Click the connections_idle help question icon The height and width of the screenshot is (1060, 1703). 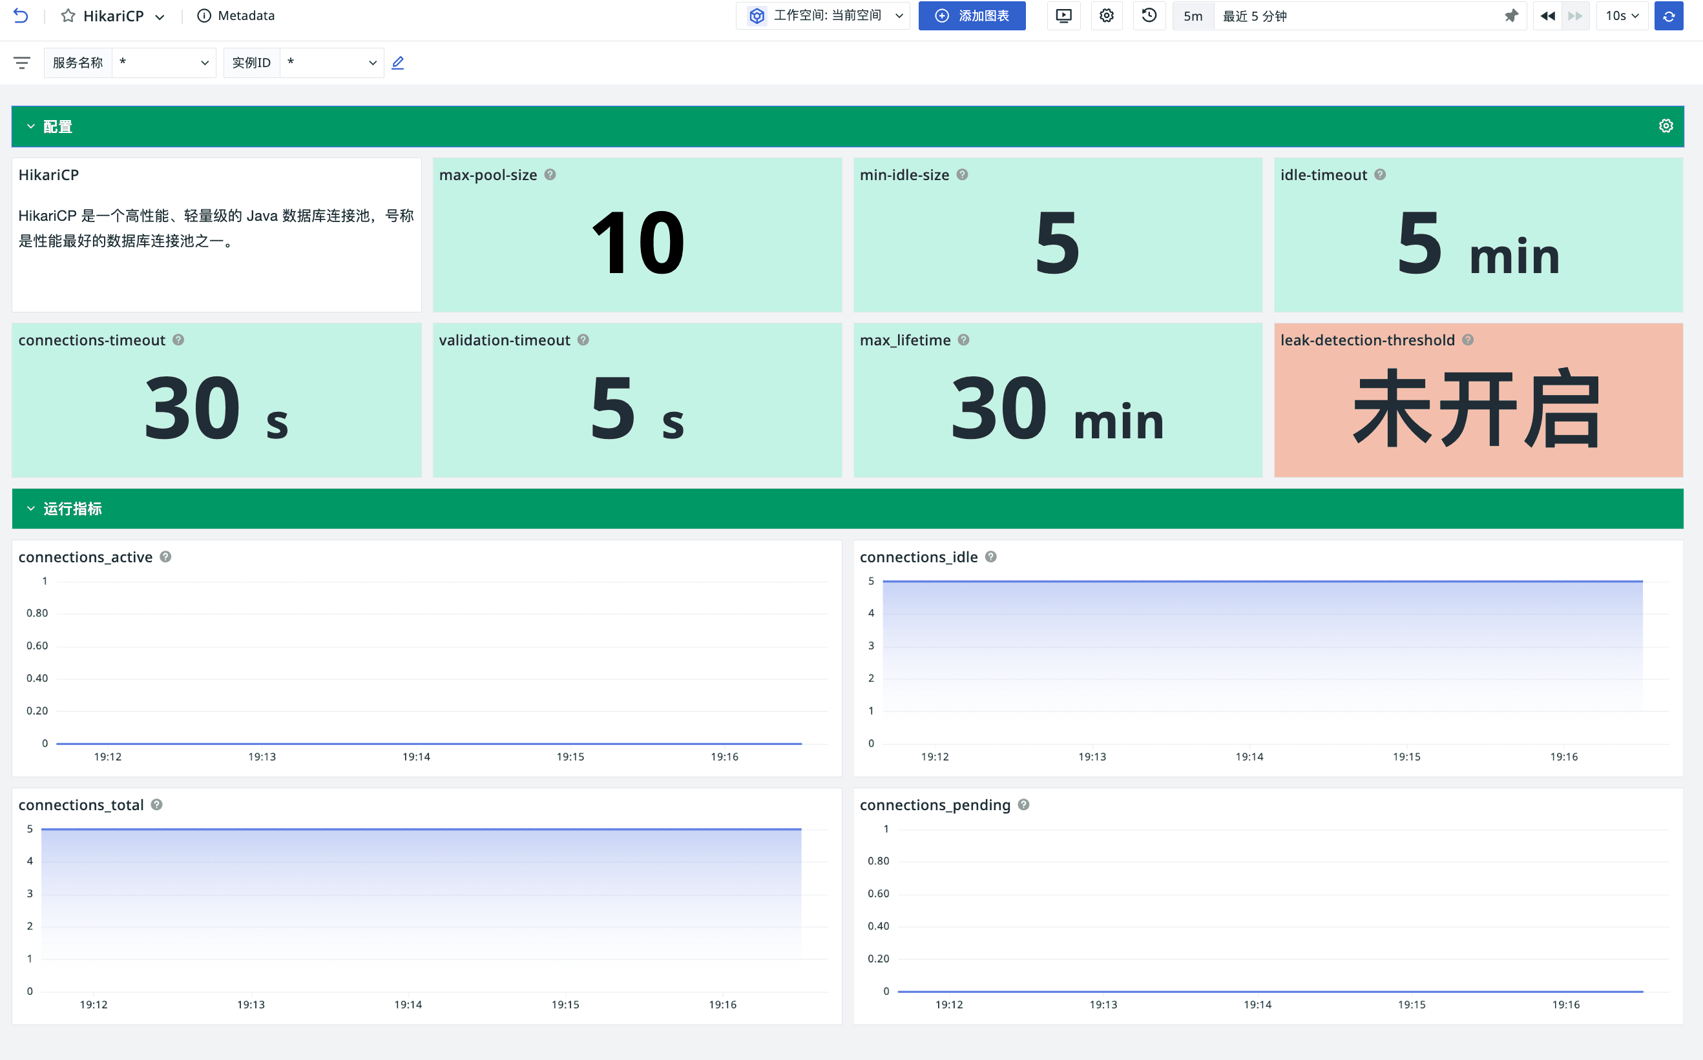[x=990, y=556]
